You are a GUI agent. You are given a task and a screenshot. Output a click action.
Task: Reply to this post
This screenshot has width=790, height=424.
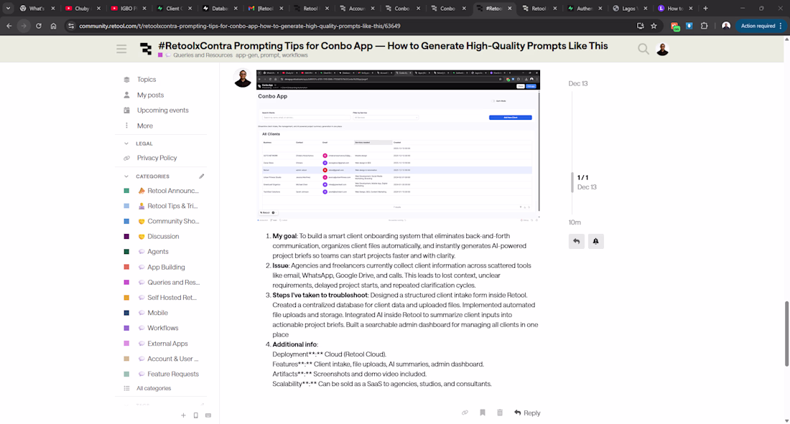tap(527, 413)
